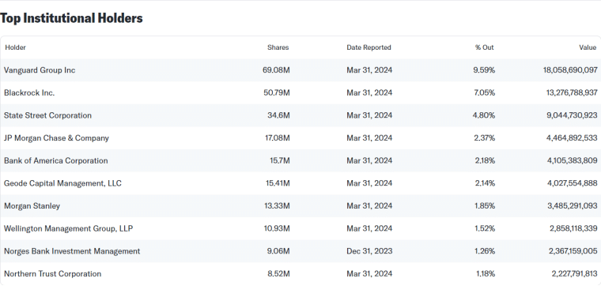Select Northern Trust Corporation holder name
Viewport: 601px width, 286px height.
(x=52, y=273)
